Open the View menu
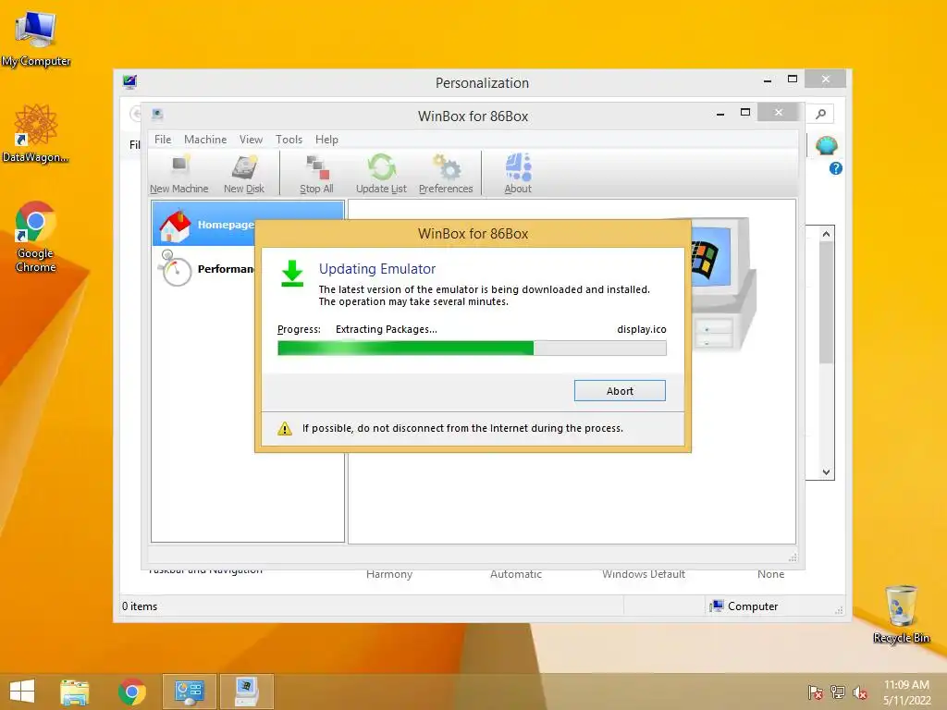The width and height of the screenshot is (947, 710). tap(251, 140)
